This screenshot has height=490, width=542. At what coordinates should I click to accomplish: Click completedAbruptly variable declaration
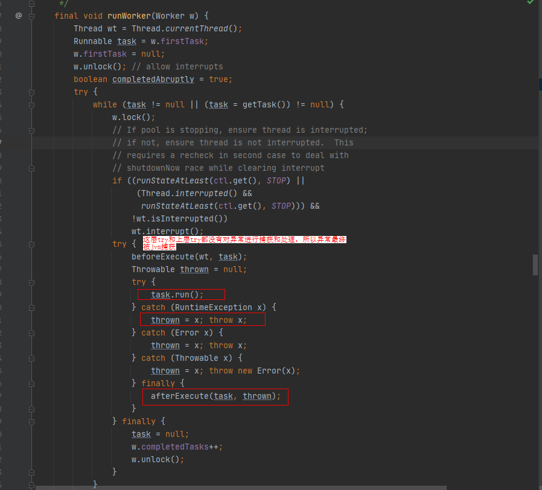[x=153, y=80]
